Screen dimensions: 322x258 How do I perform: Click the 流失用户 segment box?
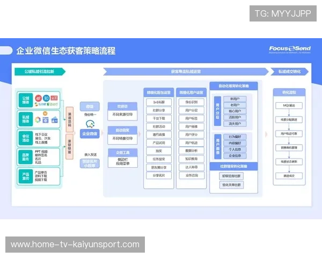pyautogui.click(x=235, y=124)
